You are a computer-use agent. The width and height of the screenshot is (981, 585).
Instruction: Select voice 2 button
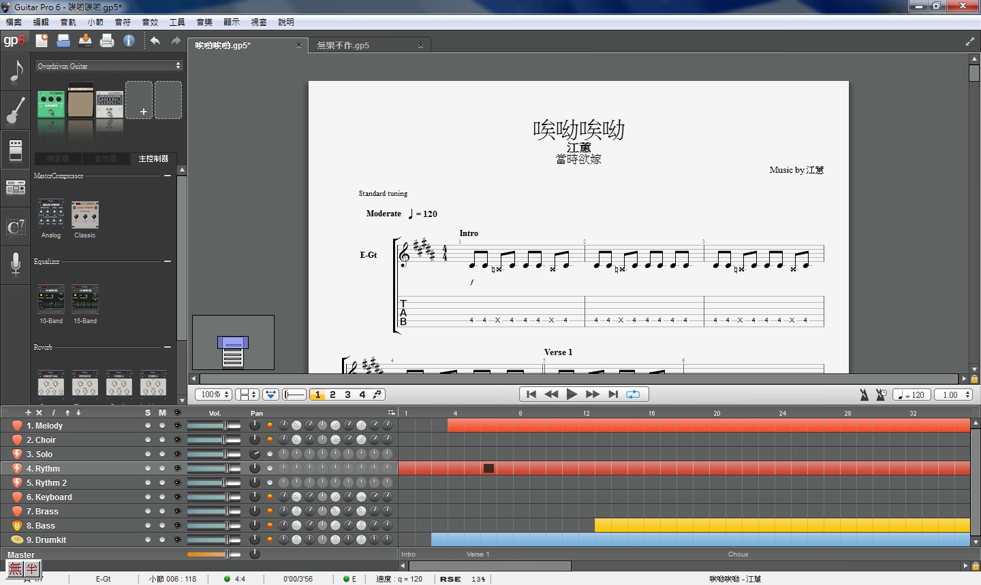click(x=332, y=395)
